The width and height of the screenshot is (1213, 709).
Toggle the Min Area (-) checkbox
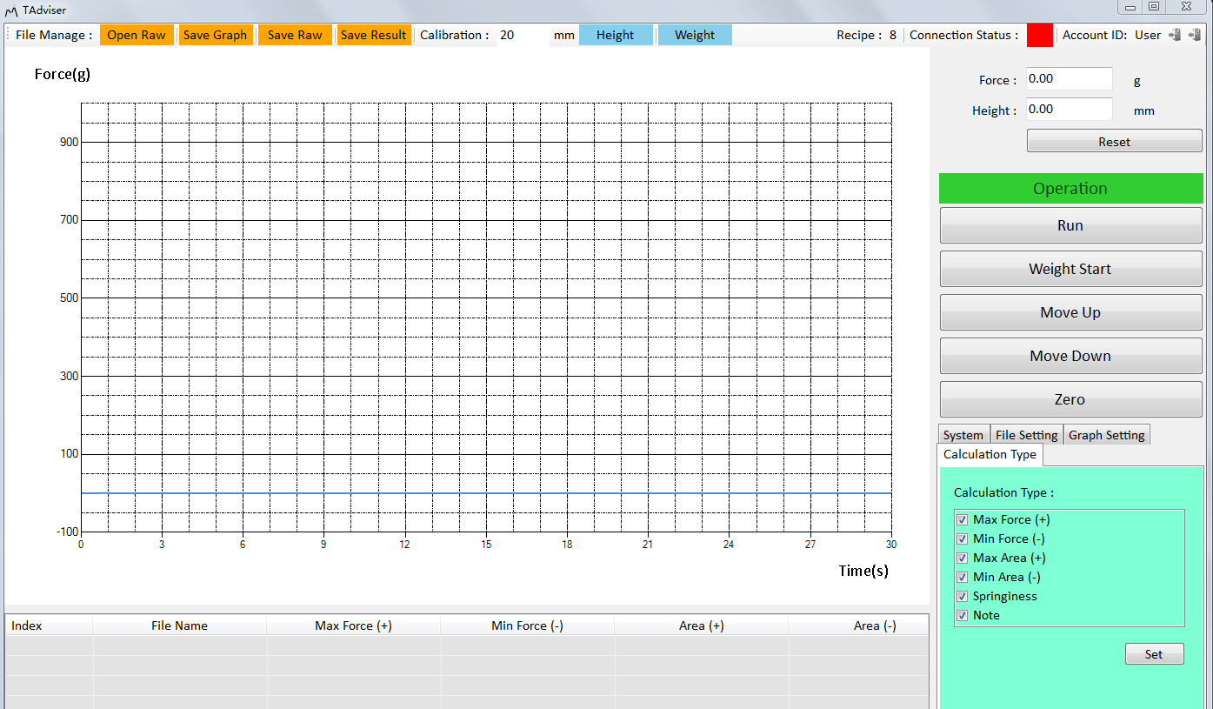(962, 578)
